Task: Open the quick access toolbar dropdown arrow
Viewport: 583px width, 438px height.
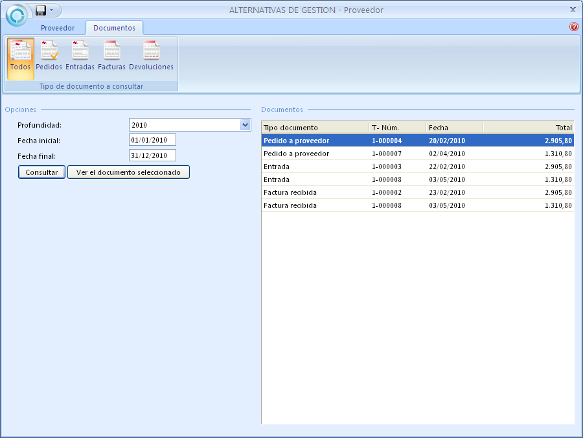Action: point(52,10)
